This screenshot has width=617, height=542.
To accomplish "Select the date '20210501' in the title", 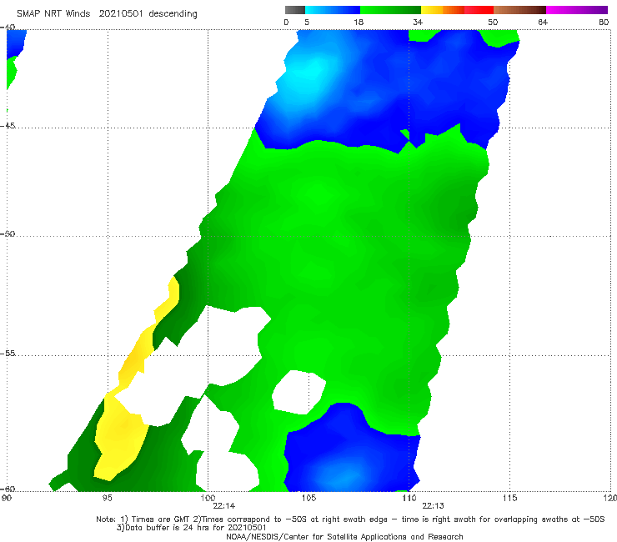I will tap(120, 13).
